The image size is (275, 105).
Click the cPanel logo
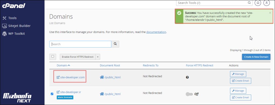pyautogui.click(x=14, y=6)
